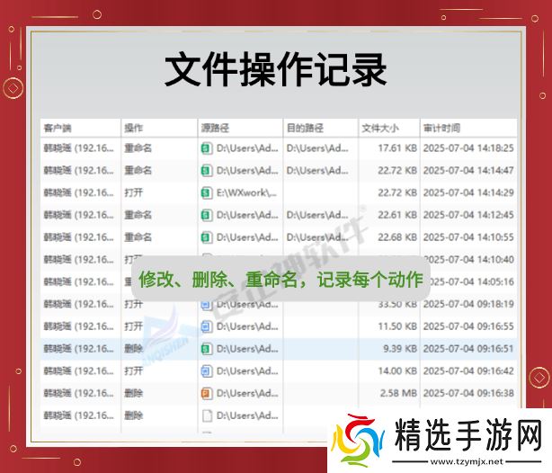Click the blank file icon in the last row
The image size is (552, 473).
206,415
